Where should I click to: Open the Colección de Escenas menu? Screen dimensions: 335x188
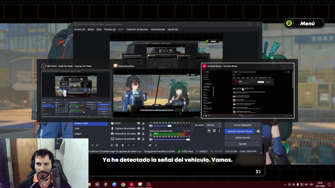[x=137, y=30]
